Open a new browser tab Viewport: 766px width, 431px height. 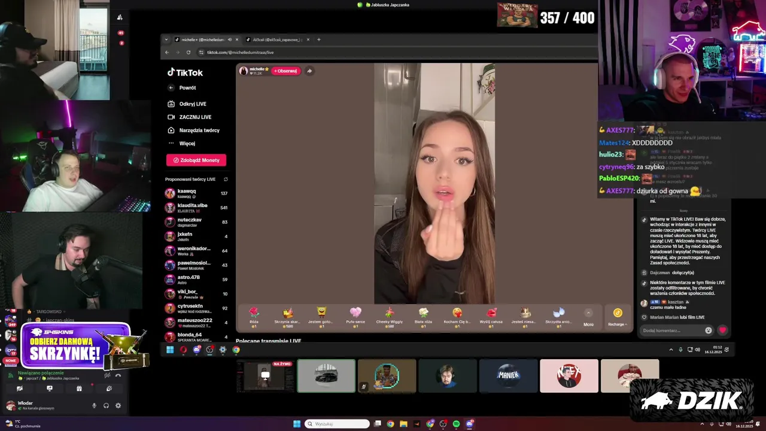click(319, 40)
